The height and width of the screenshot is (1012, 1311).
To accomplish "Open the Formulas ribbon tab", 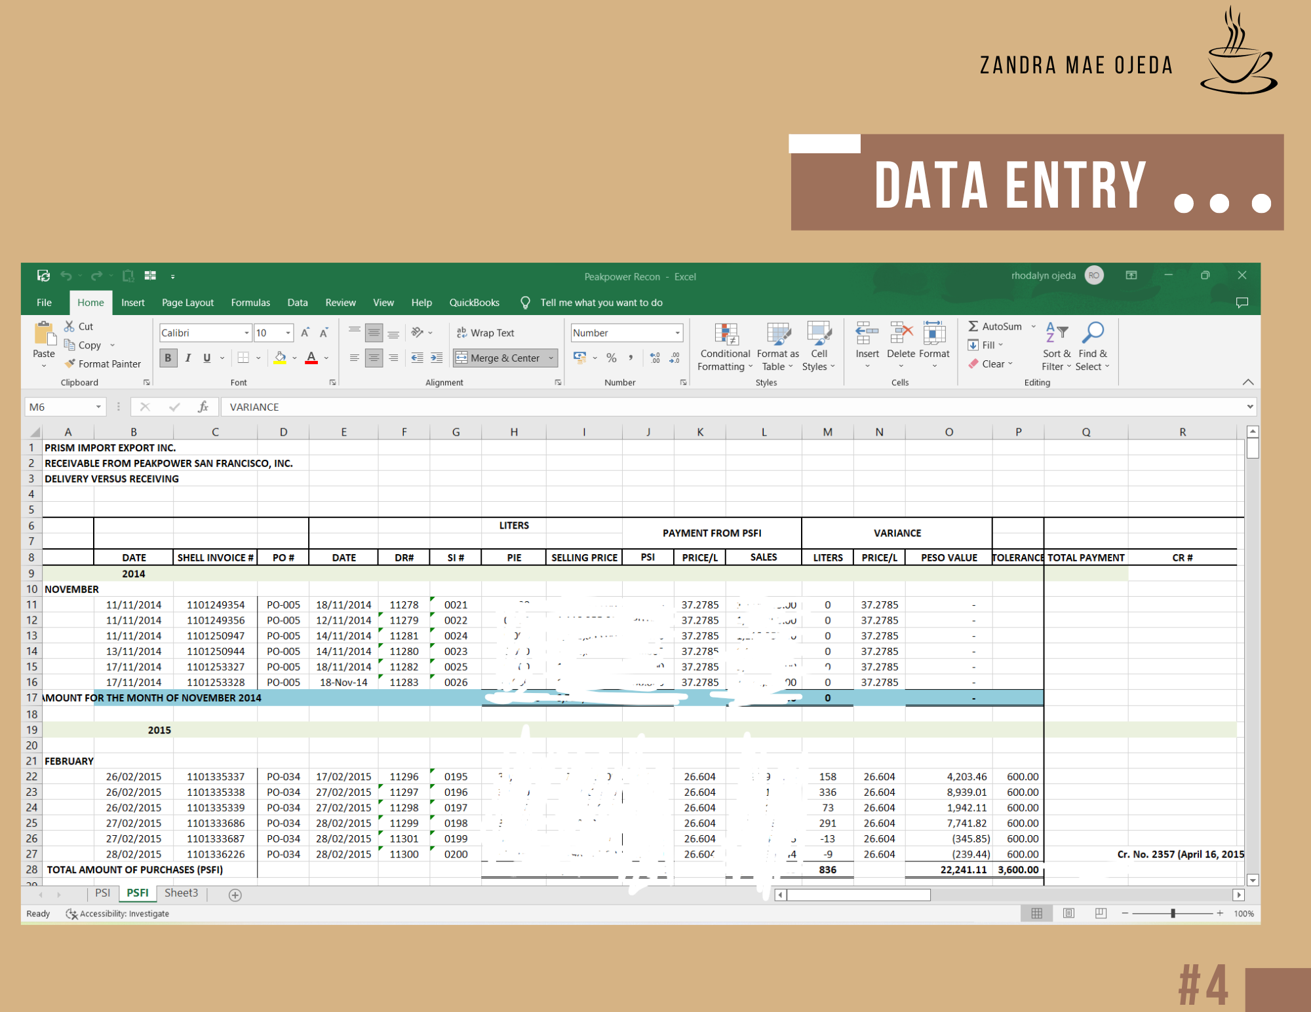I will 250,303.
